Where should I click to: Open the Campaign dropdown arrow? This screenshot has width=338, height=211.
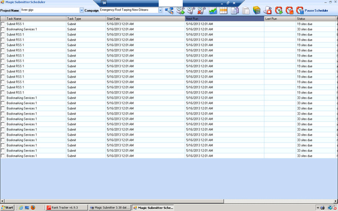point(160,10)
